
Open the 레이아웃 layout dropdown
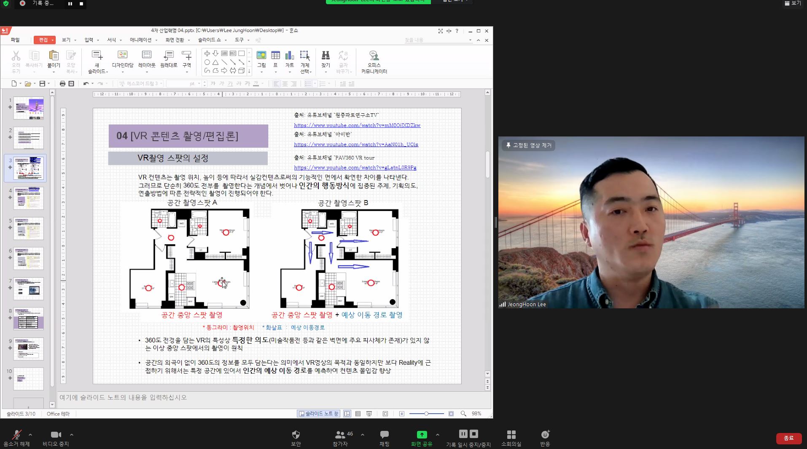[147, 56]
